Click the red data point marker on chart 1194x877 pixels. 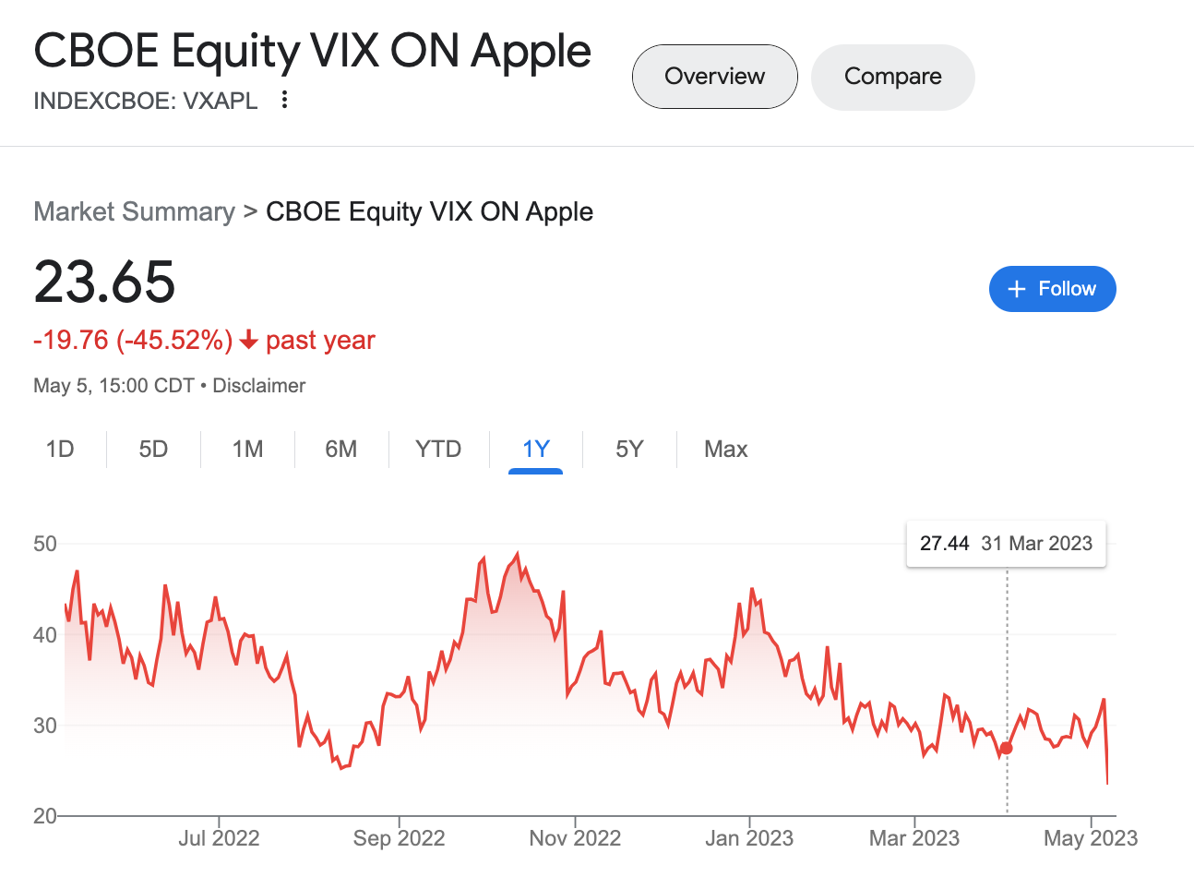[1007, 748]
